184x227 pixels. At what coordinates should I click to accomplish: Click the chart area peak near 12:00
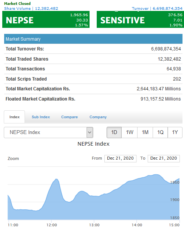pos(56,180)
